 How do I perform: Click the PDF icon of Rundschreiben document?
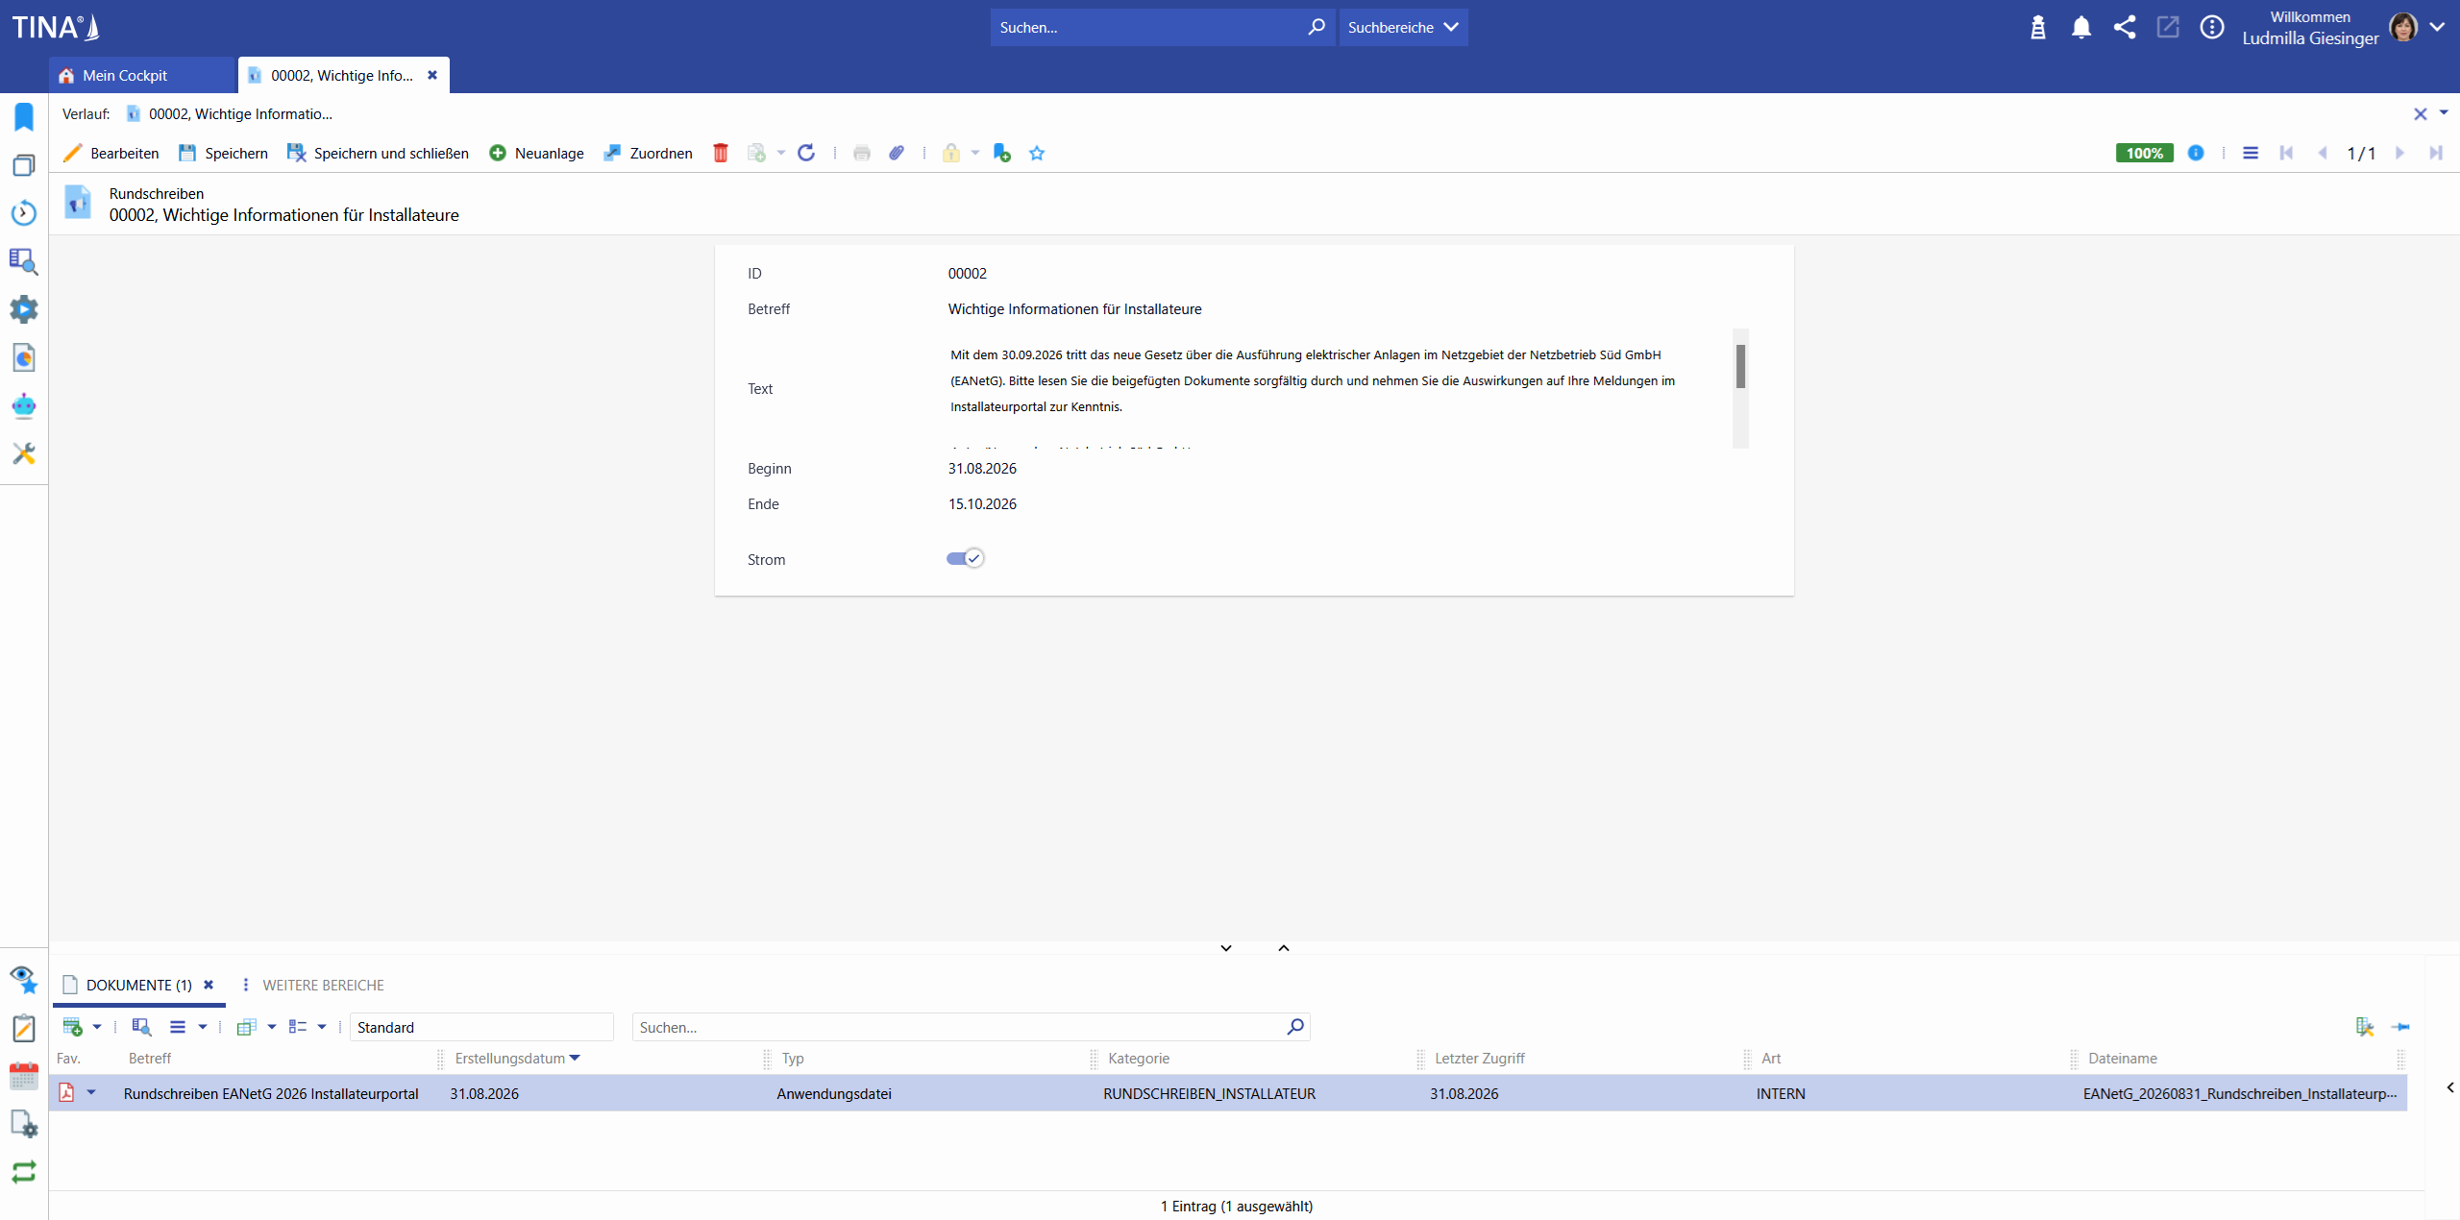point(66,1092)
